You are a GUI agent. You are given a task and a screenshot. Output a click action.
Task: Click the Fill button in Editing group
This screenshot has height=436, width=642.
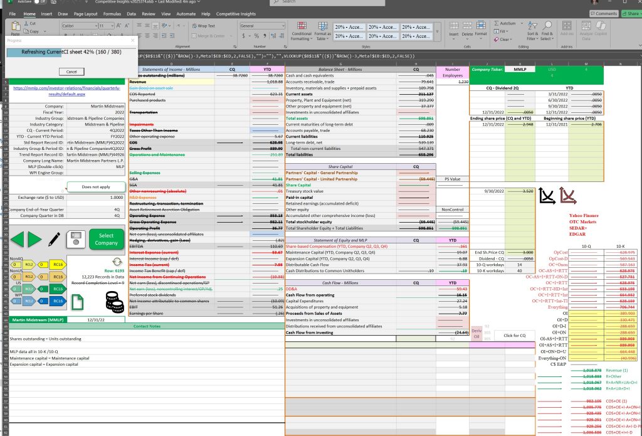point(500,31)
